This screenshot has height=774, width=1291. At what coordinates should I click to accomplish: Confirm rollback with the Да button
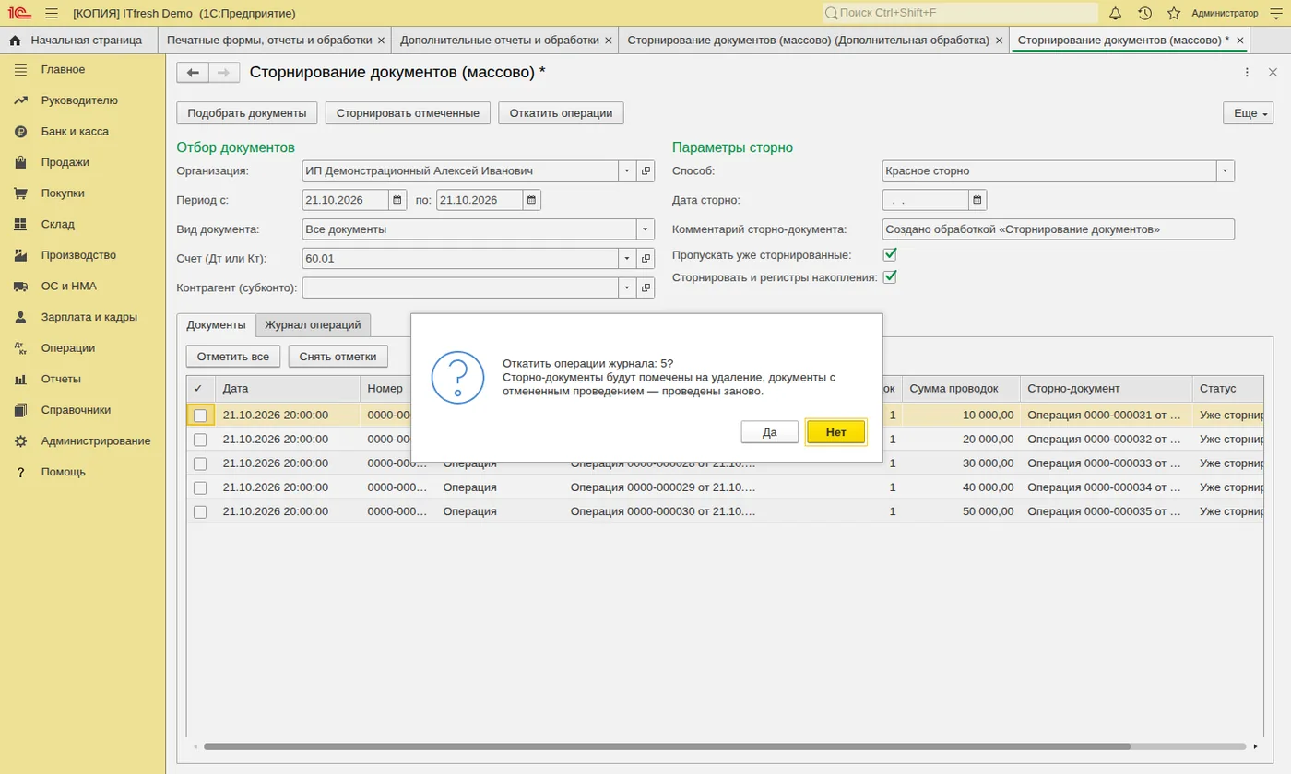point(769,432)
